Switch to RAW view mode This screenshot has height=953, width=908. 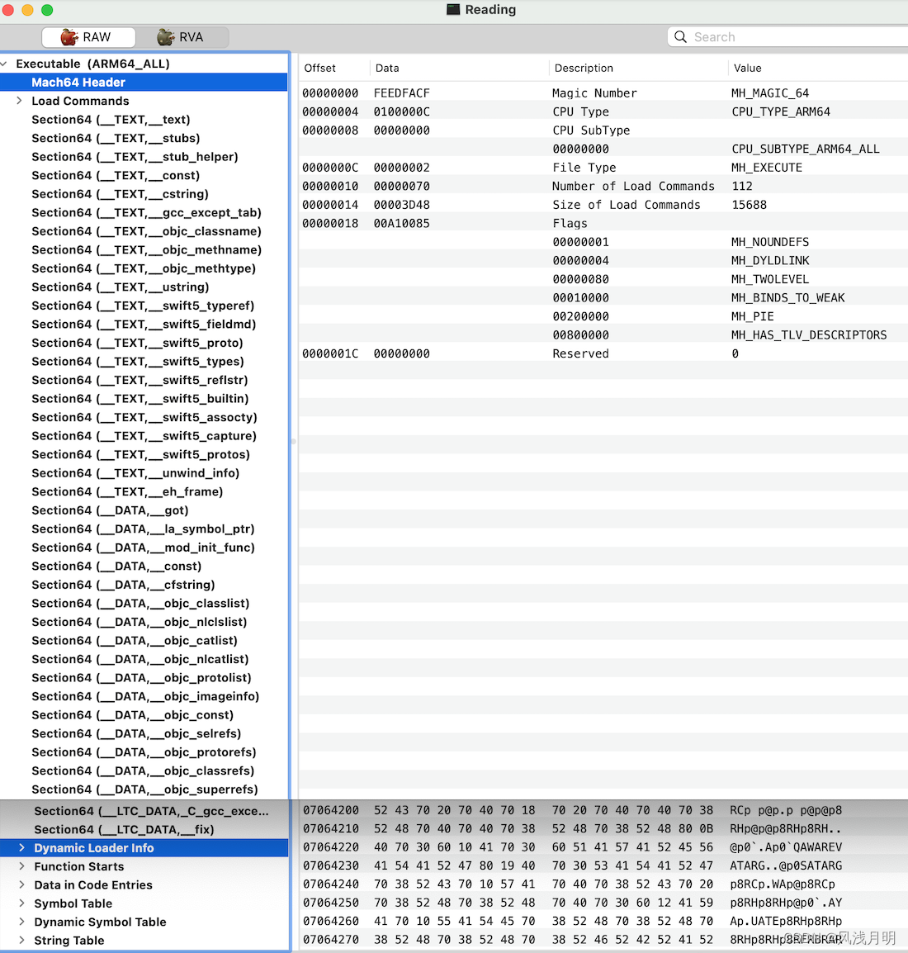[88, 37]
